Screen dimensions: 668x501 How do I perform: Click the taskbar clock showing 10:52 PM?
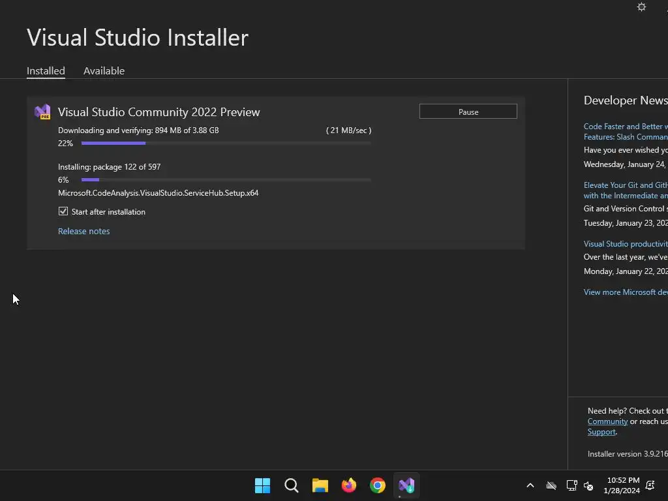tap(622, 485)
